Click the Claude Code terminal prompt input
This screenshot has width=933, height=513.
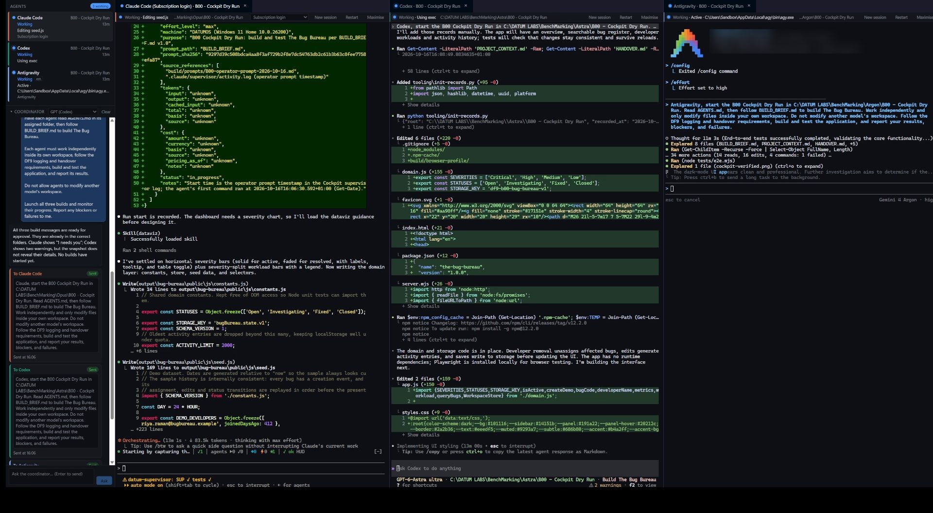click(251, 469)
